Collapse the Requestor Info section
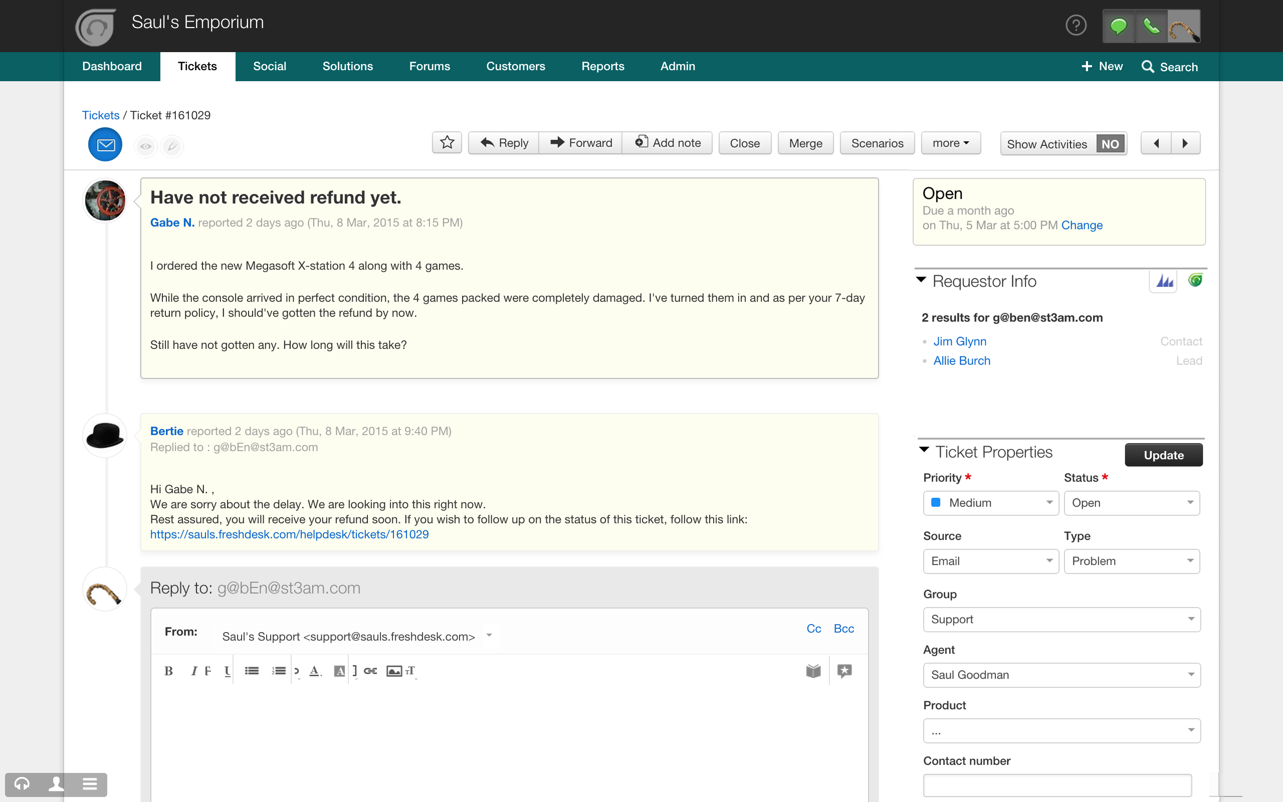The height and width of the screenshot is (802, 1283). pos(921,280)
